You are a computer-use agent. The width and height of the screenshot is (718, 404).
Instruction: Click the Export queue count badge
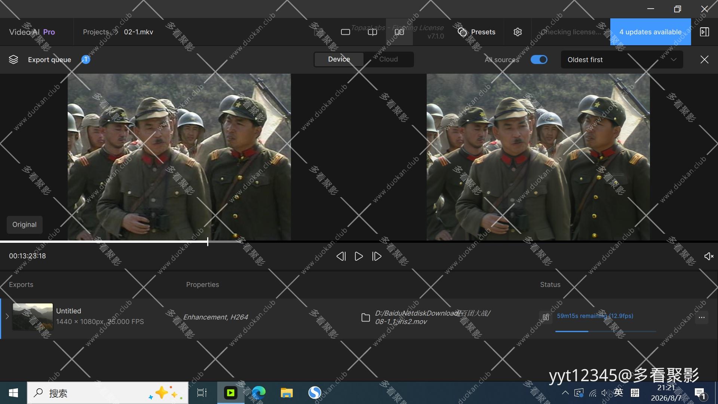click(x=86, y=59)
